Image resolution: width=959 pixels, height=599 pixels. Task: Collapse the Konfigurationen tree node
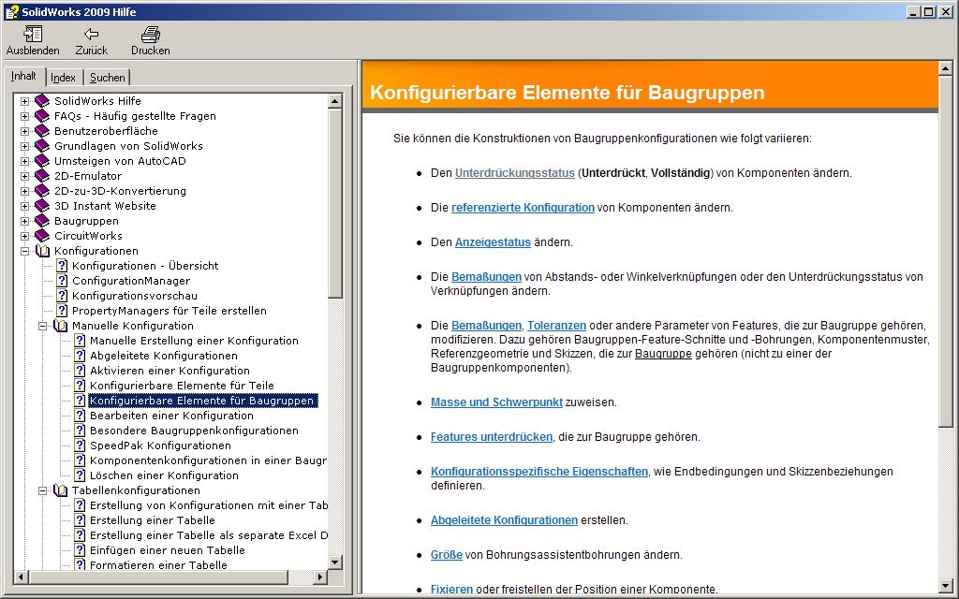[24, 251]
